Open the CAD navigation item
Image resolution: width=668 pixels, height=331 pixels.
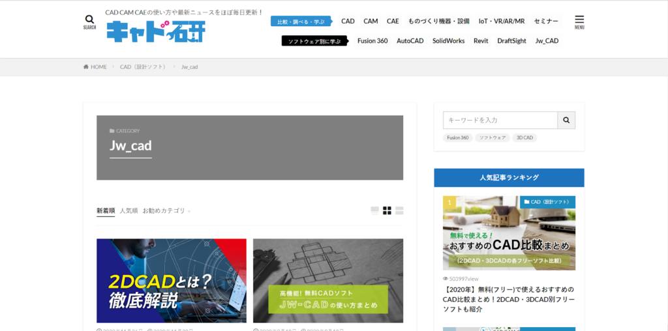(x=348, y=22)
